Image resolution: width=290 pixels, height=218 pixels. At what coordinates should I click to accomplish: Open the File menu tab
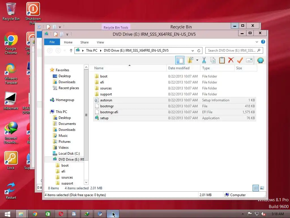[52, 42]
